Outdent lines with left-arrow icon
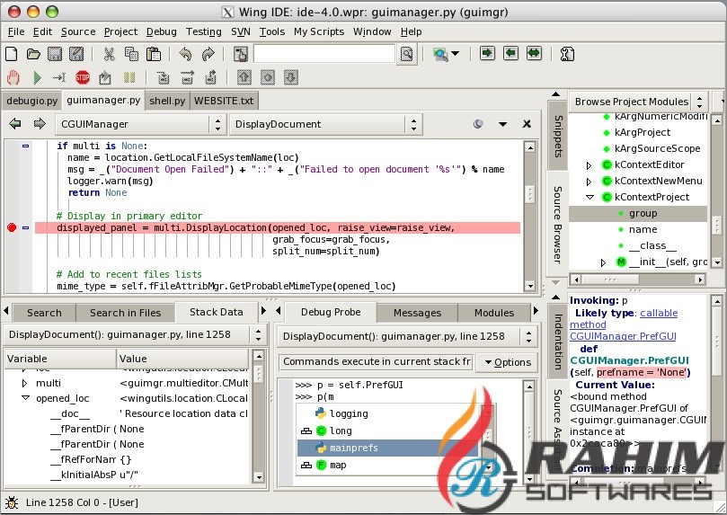727x515 pixels. pos(510,53)
